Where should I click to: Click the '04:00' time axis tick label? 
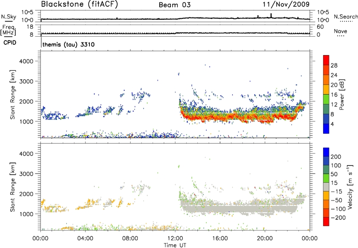85,239
